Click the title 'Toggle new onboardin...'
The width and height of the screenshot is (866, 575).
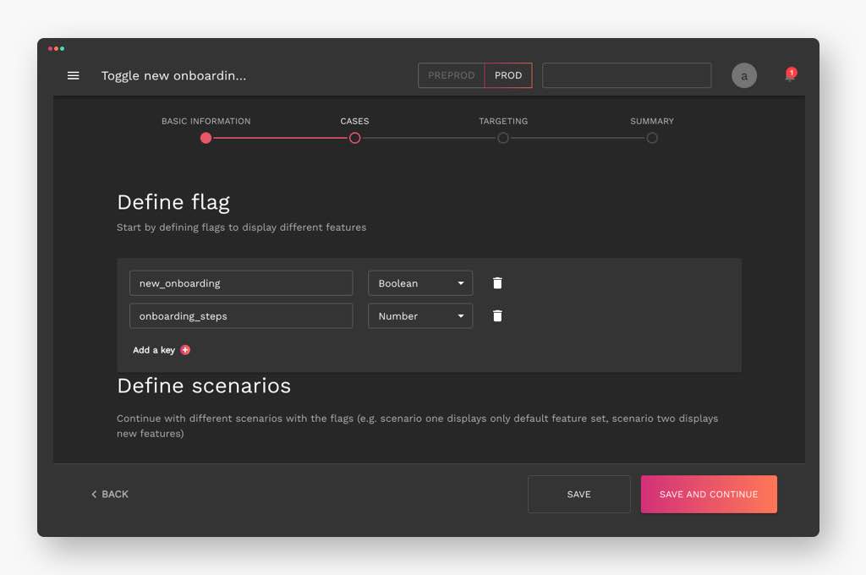click(173, 75)
